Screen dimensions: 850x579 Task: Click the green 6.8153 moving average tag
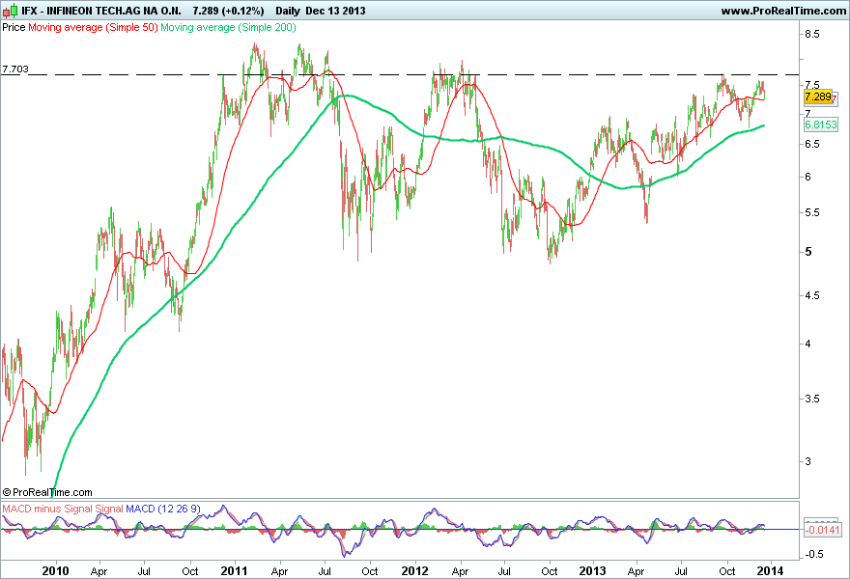(x=821, y=124)
